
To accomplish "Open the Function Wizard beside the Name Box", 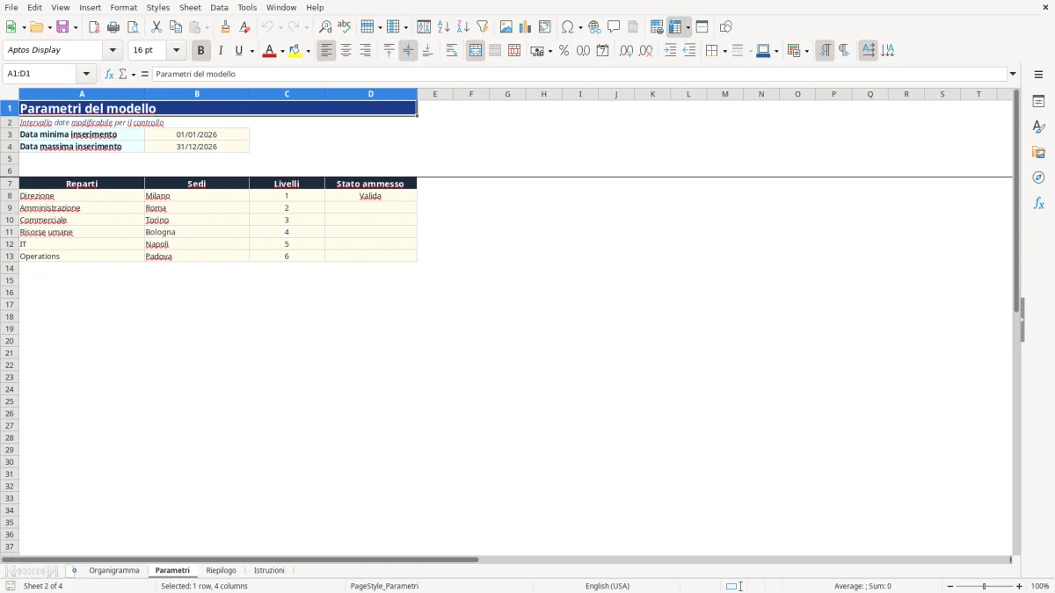I will [109, 75].
